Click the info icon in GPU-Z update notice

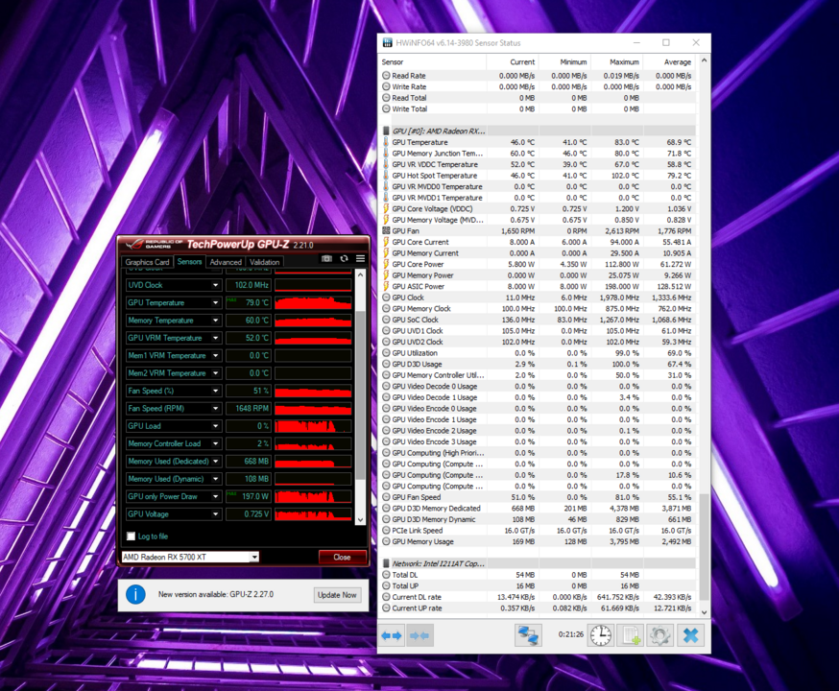point(135,595)
